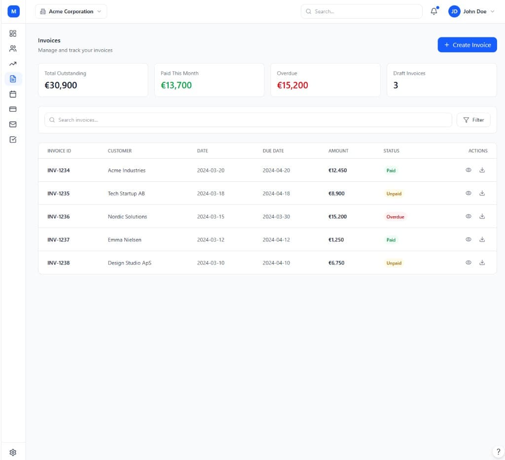505x460 pixels.
Task: Click the notifications bell icon
Action: pos(434,11)
